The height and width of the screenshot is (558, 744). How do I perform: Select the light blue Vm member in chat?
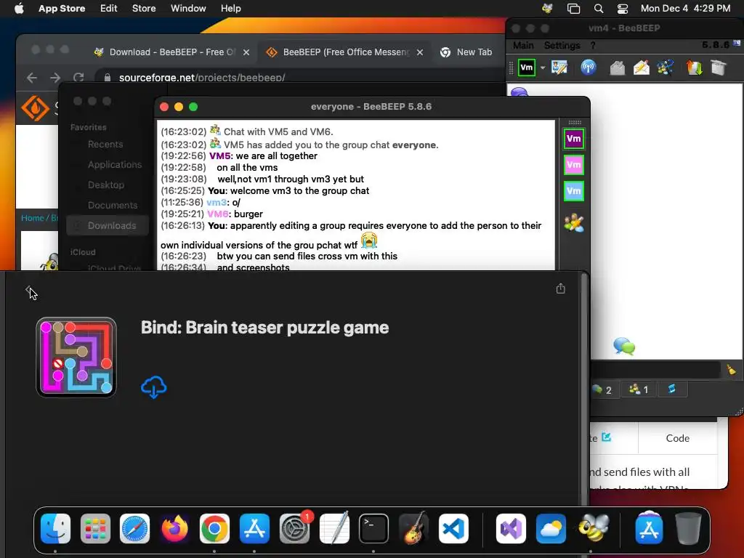point(574,191)
